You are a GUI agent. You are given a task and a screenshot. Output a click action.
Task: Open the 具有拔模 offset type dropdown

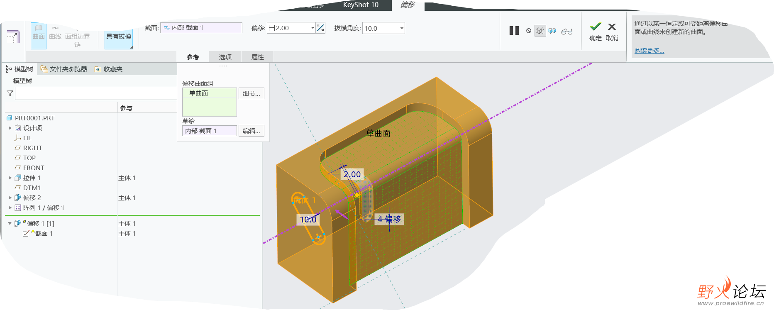(x=119, y=36)
